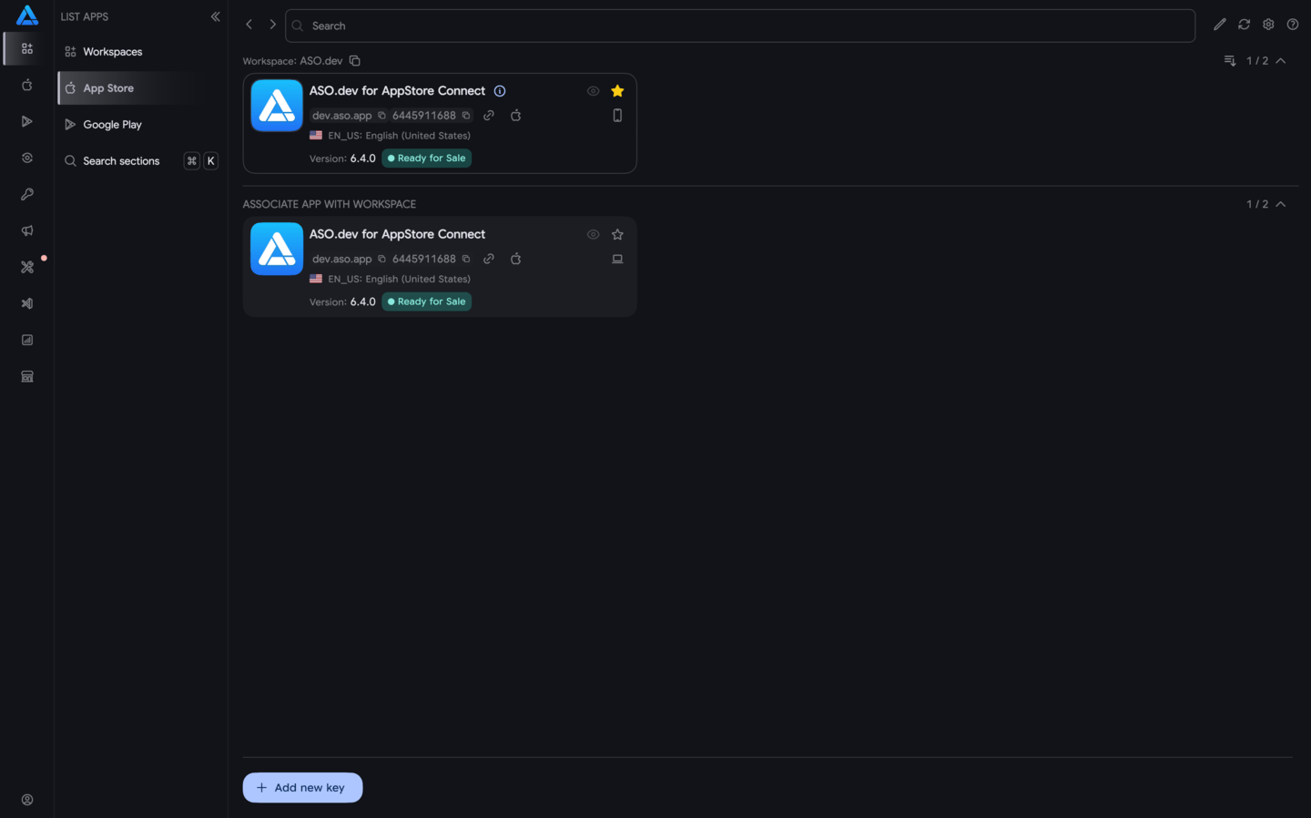Viewport: 1311px width, 818px height.
Task: Click the laptop icon in the Associate App card
Action: (617, 259)
